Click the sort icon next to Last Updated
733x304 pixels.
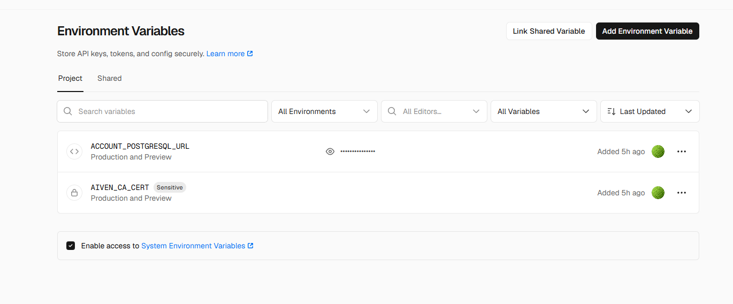pyautogui.click(x=612, y=111)
